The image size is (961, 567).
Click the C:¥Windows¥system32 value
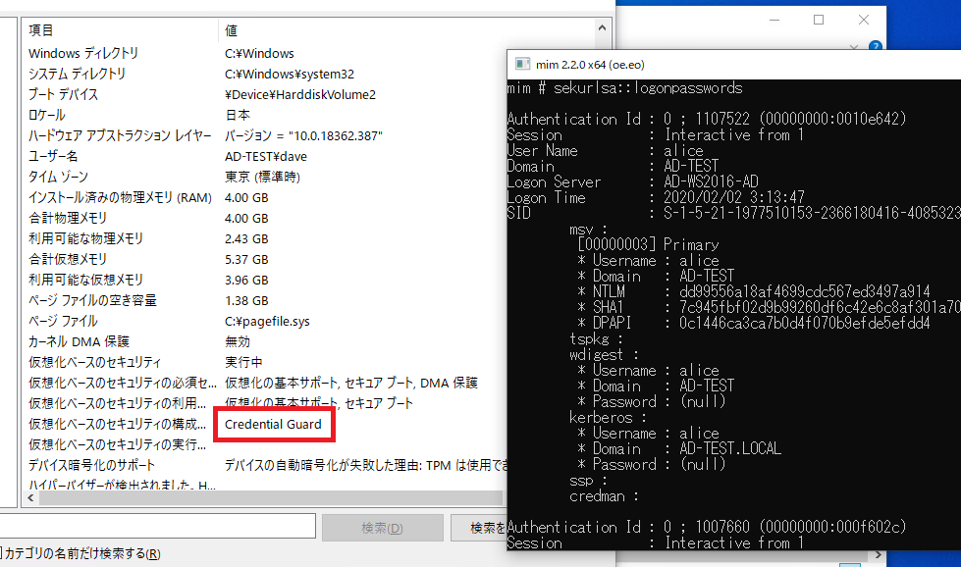tap(290, 75)
